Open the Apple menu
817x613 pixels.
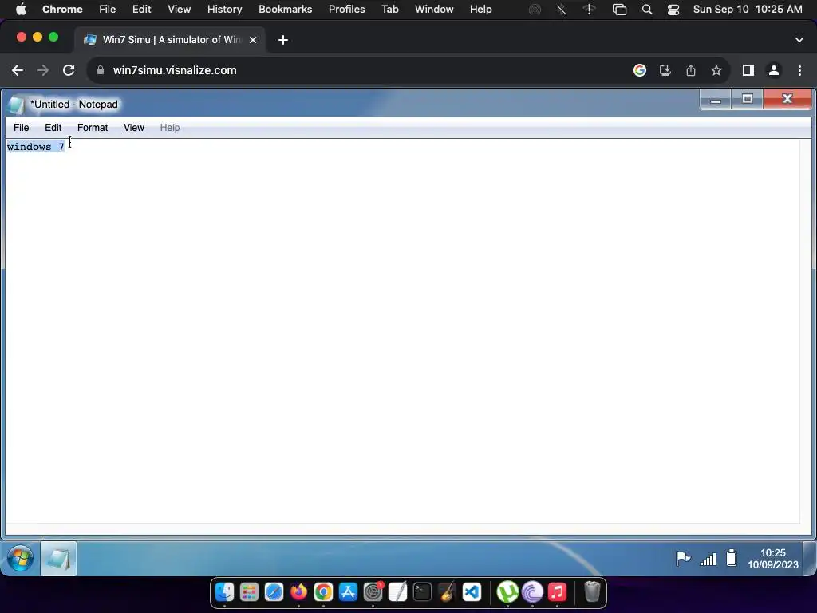(21, 9)
